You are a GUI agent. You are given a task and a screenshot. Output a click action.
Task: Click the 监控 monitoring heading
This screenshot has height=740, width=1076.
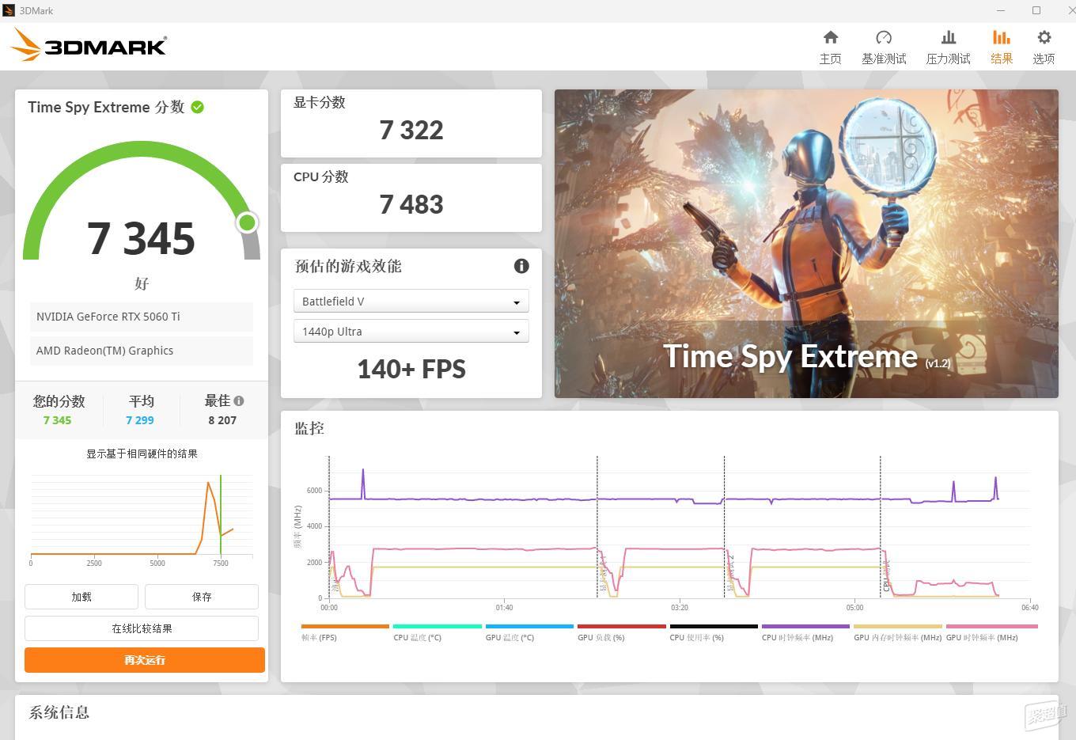click(309, 428)
